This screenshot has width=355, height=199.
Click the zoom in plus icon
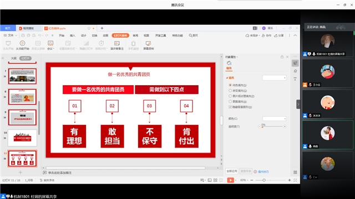[x=290, y=180]
